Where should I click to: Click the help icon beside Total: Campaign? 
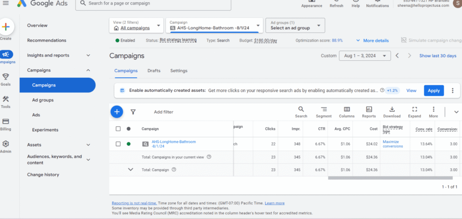174,170
